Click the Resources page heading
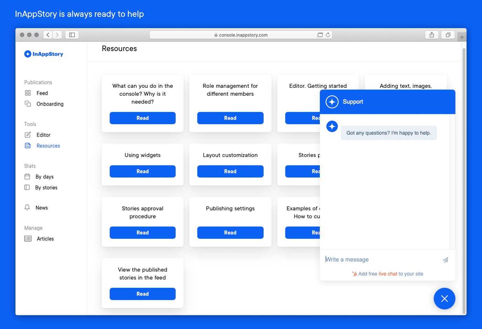The width and height of the screenshot is (482, 329). [x=119, y=48]
